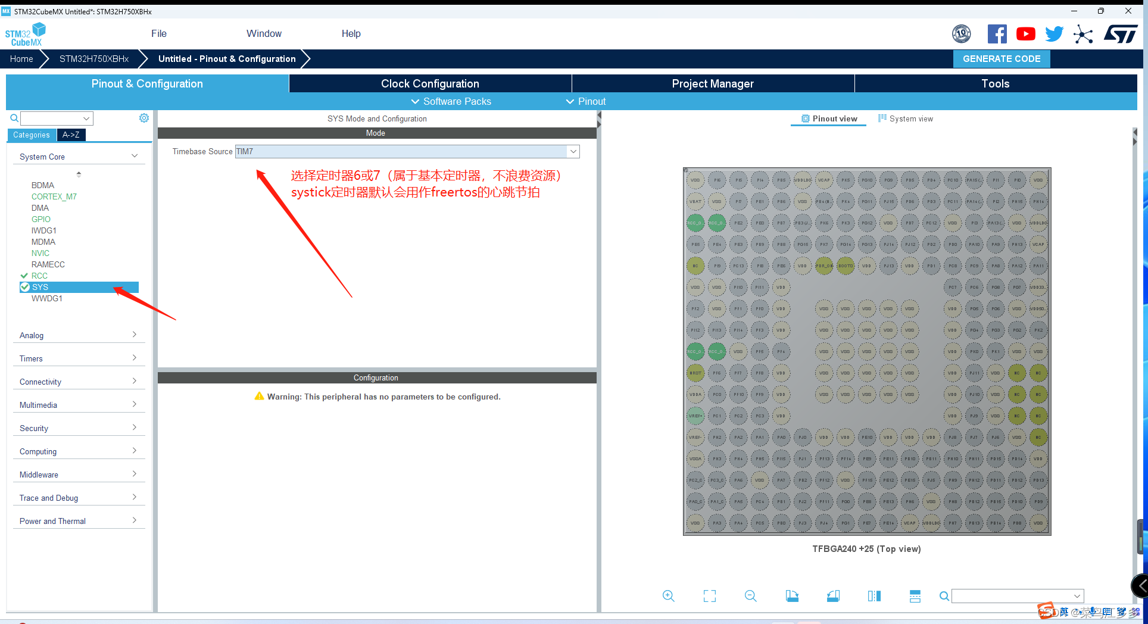This screenshot has width=1148, height=624.
Task: Select RCC in System Core list
Action: click(x=39, y=276)
